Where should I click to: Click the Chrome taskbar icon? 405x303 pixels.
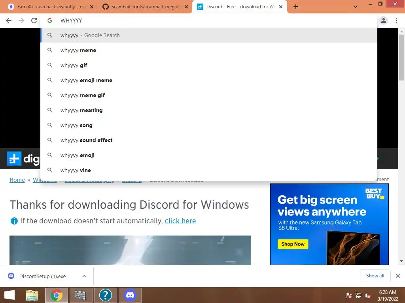coord(57,295)
